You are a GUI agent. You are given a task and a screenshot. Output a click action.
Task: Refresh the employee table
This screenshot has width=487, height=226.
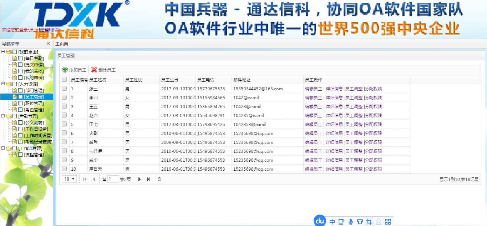[159, 179]
